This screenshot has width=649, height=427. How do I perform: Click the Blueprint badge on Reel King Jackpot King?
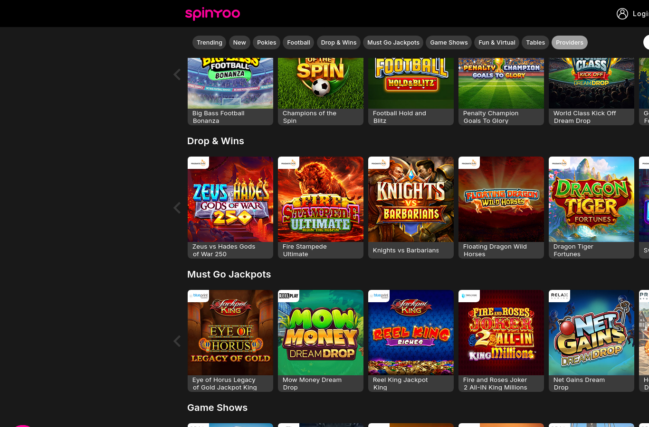click(x=379, y=296)
